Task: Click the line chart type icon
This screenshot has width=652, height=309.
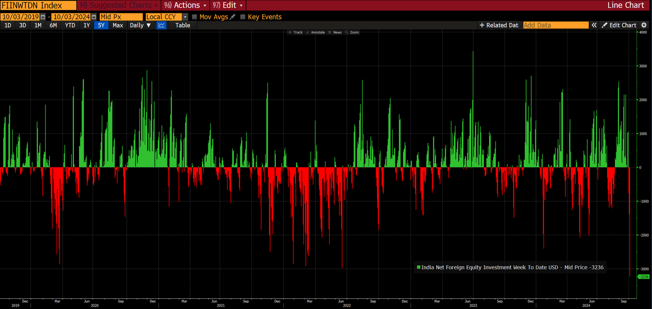Action: pyautogui.click(x=161, y=25)
